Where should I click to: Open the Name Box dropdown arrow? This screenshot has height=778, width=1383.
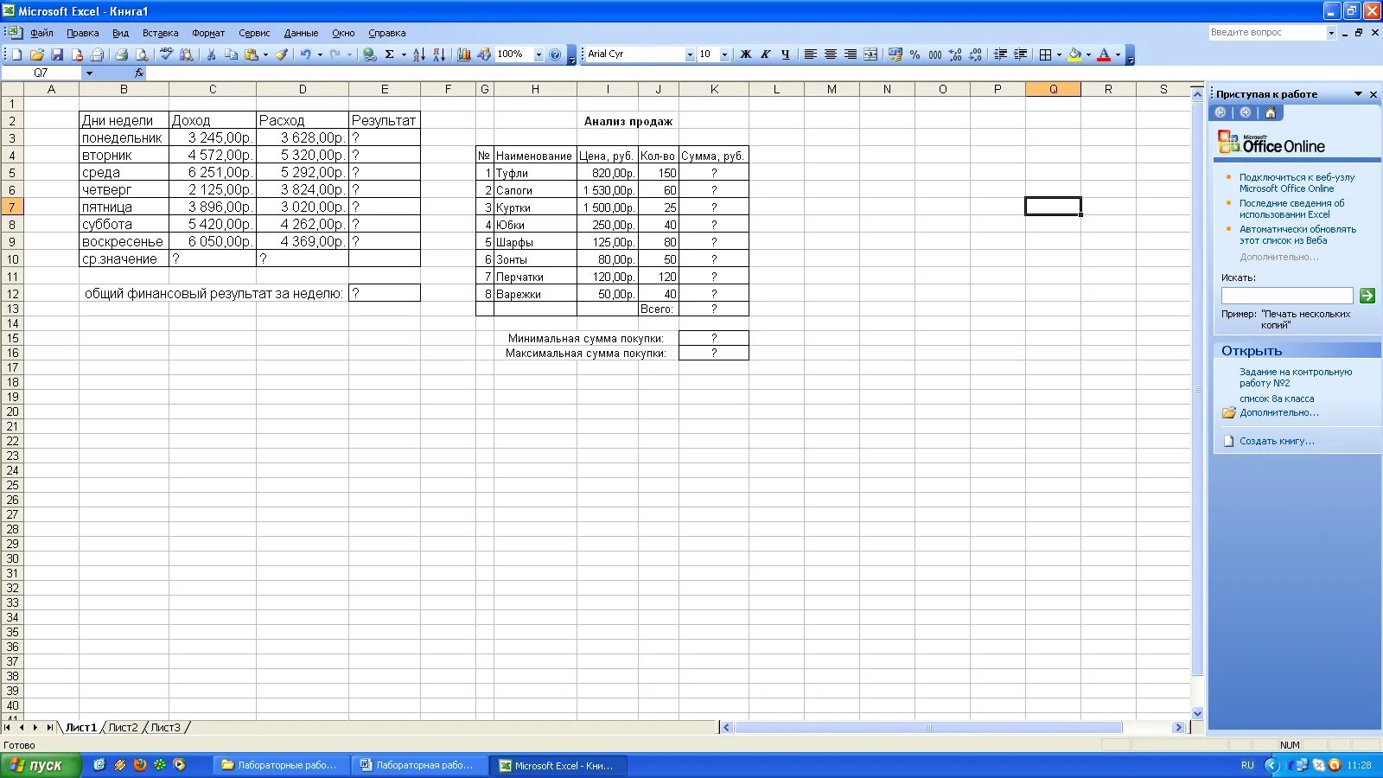click(89, 73)
